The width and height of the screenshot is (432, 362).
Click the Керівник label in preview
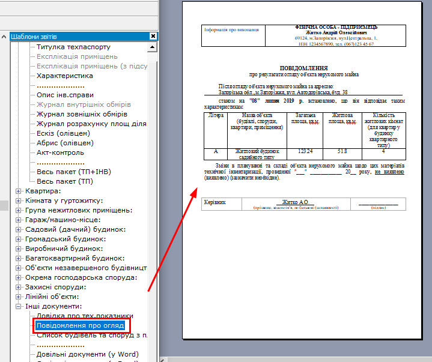[x=214, y=202]
